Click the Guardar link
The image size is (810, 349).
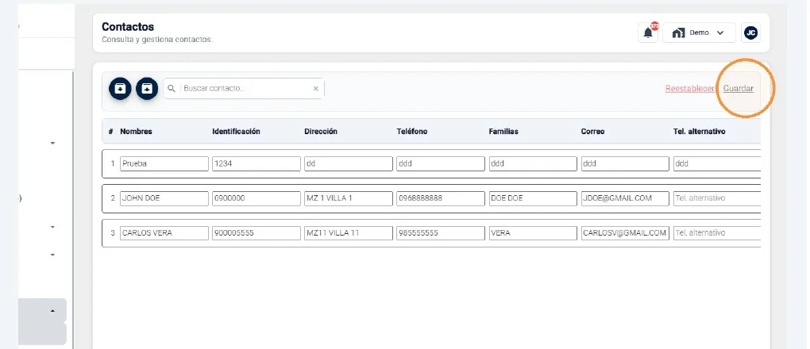coord(739,88)
